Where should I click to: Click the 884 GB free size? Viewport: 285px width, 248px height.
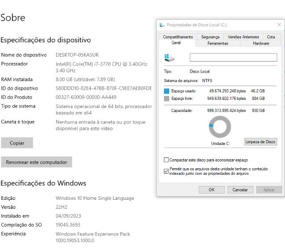258,99
